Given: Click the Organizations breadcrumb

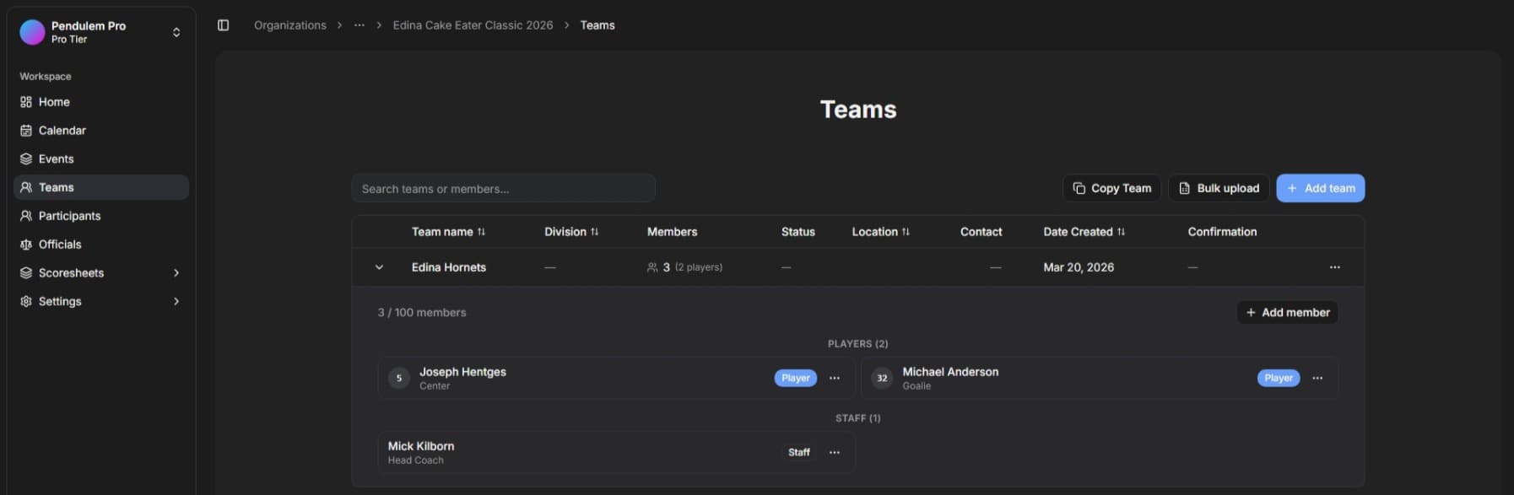Looking at the screenshot, I should click(290, 25).
